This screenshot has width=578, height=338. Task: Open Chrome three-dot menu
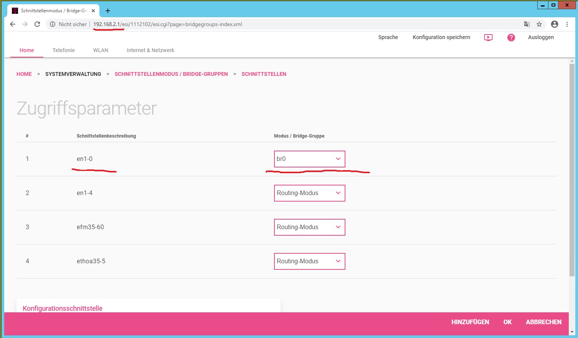click(567, 24)
